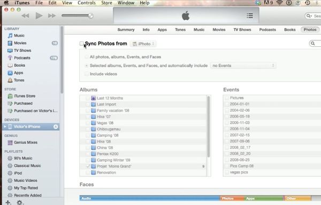The image size is (321, 205).
Task: Toggle Include videos checkbox
Action: 87,74
